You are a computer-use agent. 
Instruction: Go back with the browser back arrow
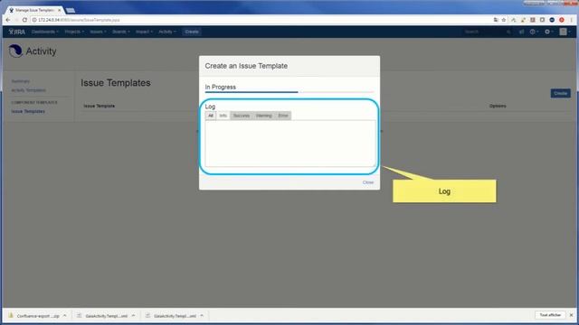click(x=8, y=20)
